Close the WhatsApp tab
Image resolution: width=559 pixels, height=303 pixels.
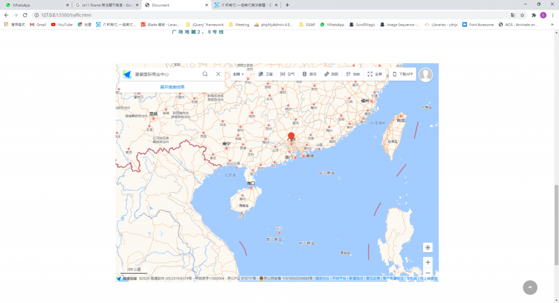click(67, 5)
